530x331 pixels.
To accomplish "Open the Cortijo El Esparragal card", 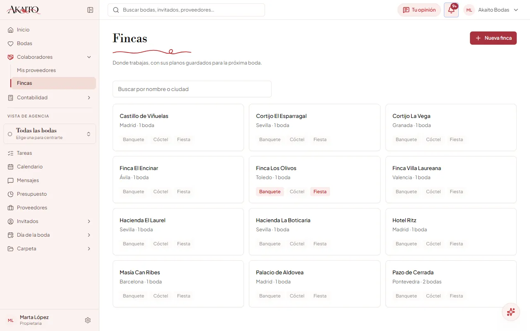I will (x=315, y=127).
